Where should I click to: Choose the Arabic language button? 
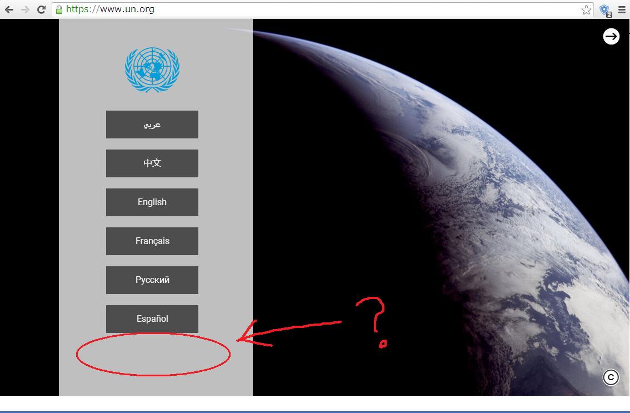(152, 125)
